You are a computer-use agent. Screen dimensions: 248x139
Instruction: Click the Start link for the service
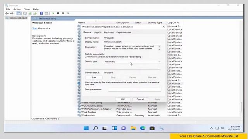pyautogui.click(x=35, y=28)
